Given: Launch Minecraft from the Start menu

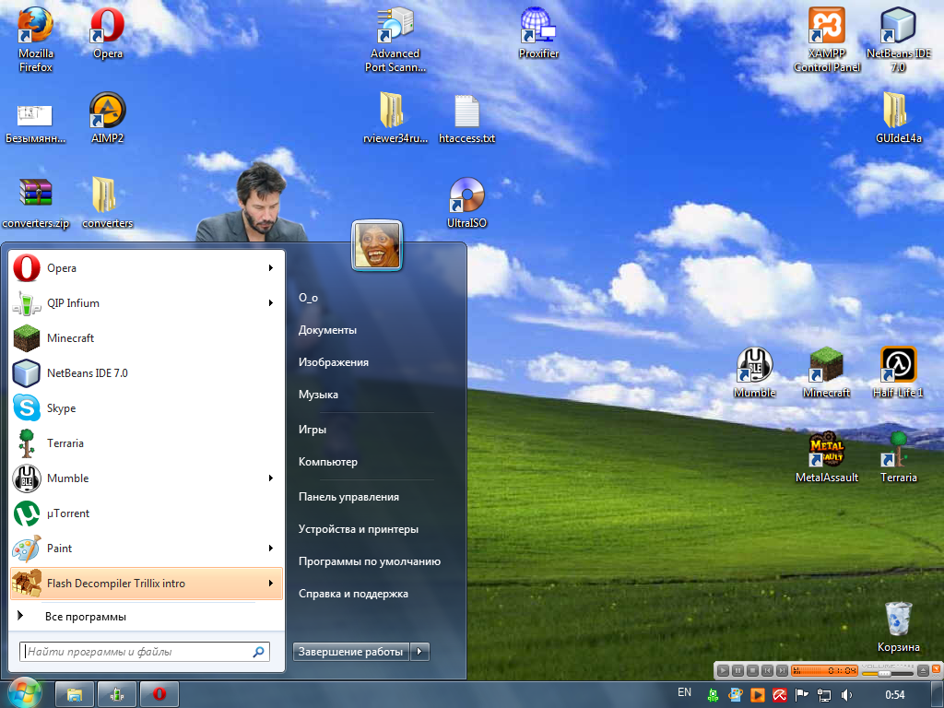Looking at the screenshot, I should pos(147,337).
